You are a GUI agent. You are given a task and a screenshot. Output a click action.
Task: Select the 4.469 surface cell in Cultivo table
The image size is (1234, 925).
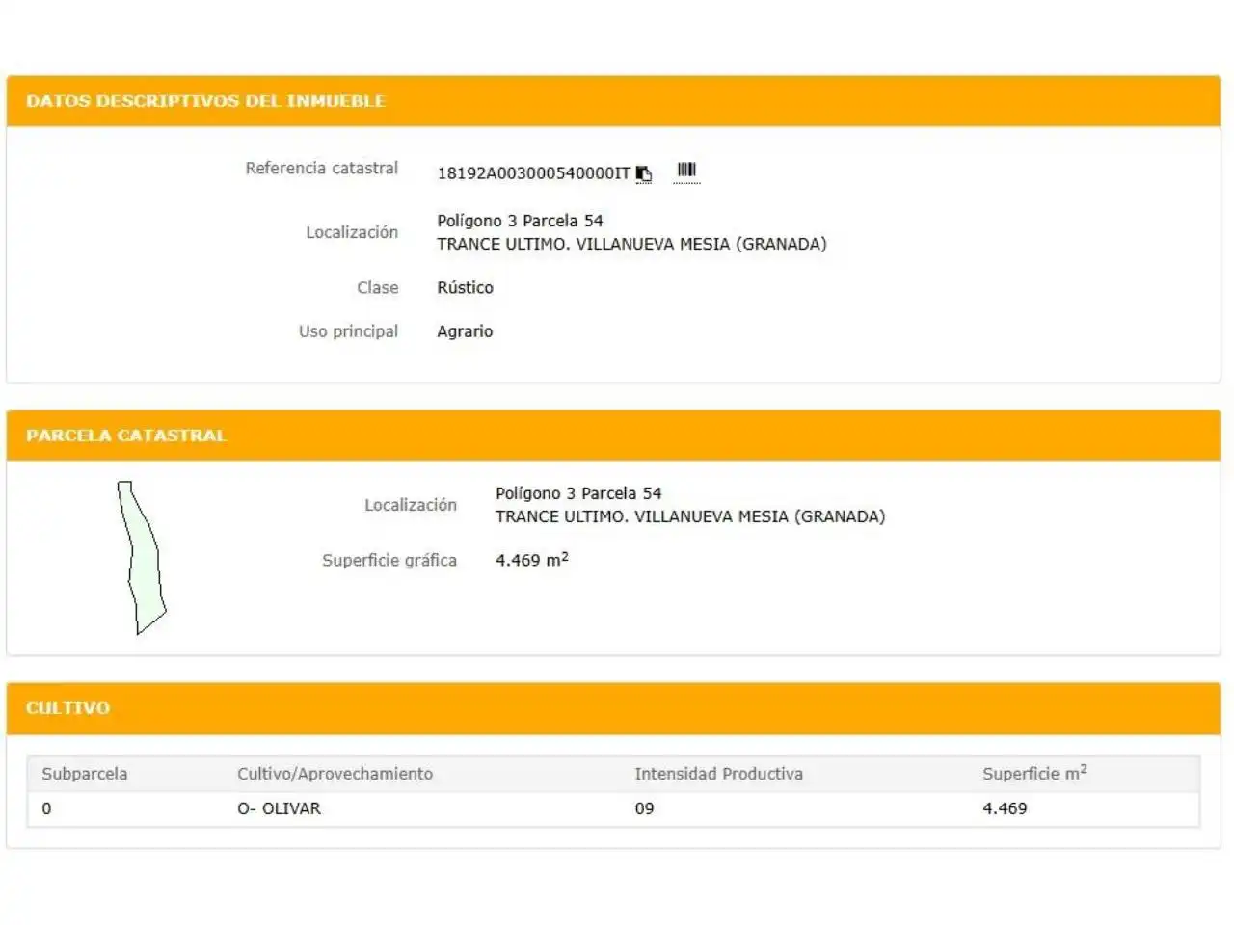tap(1005, 808)
